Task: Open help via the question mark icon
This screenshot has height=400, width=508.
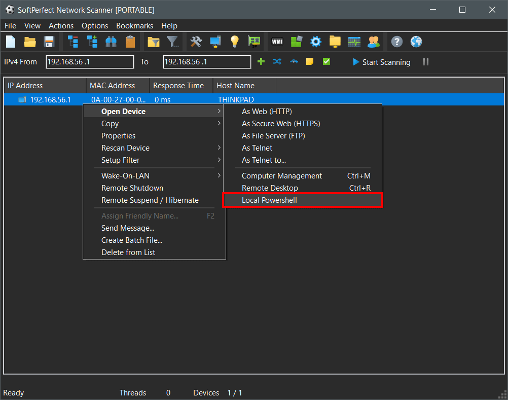Action: tap(397, 42)
